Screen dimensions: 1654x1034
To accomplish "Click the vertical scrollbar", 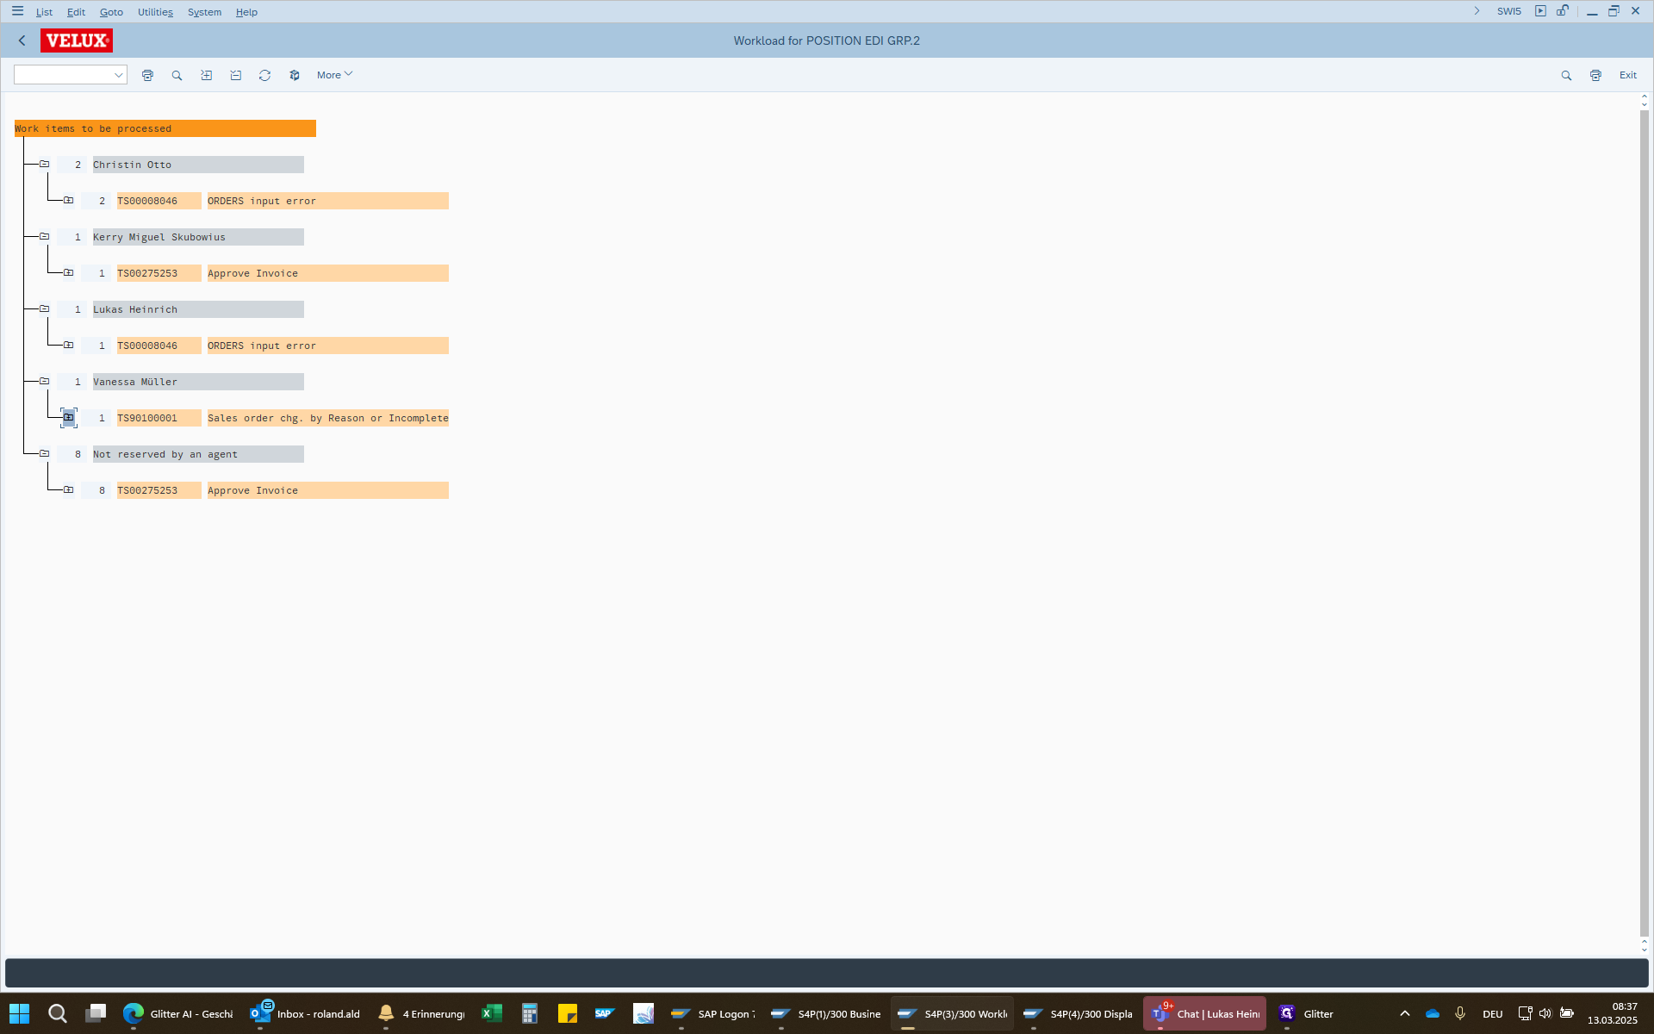I will coord(1644,522).
